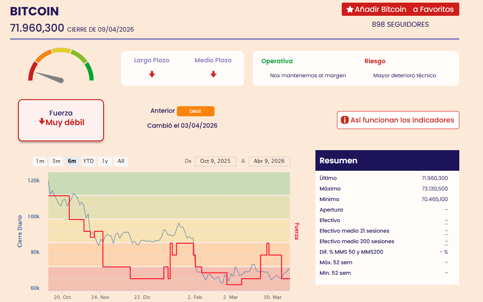This screenshot has width=483, height=302.
Task: Click the 898 SEGUIDORES text
Action: click(400, 24)
